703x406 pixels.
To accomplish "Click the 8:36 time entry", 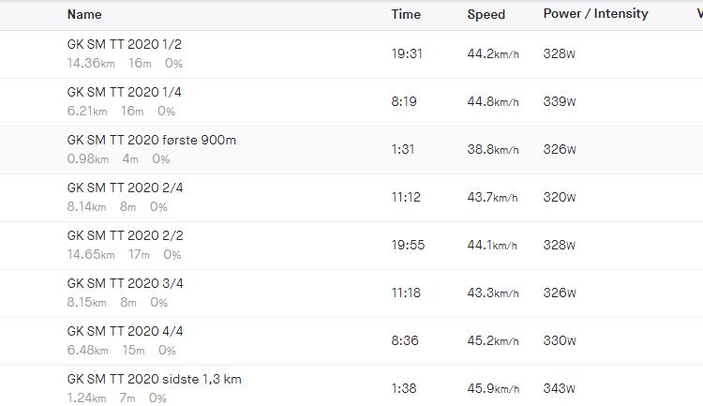I will pyautogui.click(x=405, y=340).
